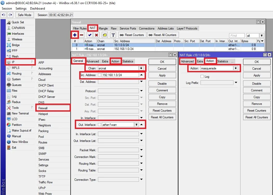The height and width of the screenshot is (195, 273).
Task: Click Copy in NAT Rule 10.1.0.0/24
Action: [257, 97]
